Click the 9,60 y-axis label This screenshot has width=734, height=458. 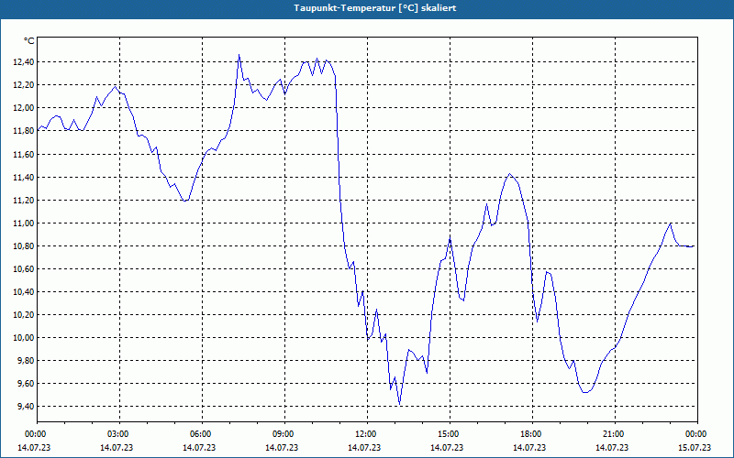pos(27,383)
